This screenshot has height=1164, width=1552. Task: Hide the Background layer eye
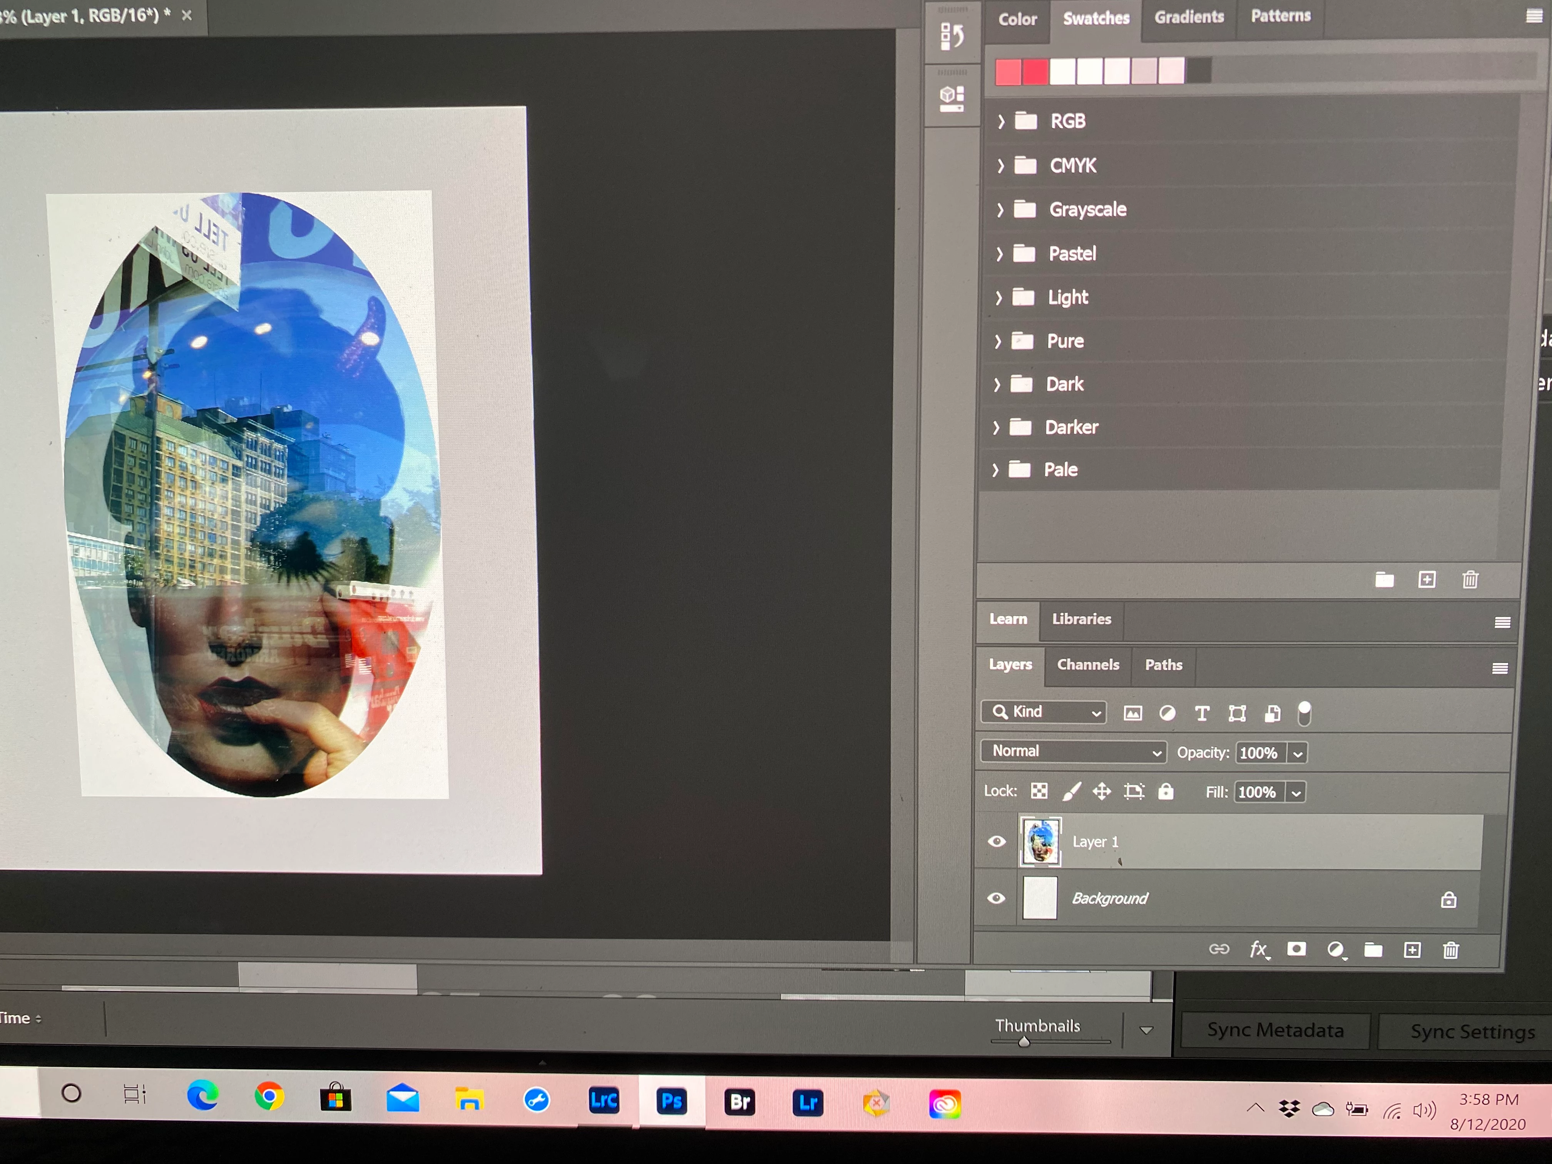[x=996, y=898]
